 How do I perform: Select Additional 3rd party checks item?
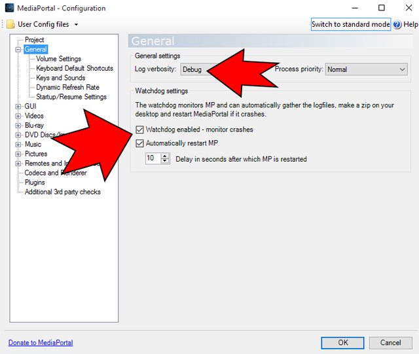pyautogui.click(x=62, y=192)
